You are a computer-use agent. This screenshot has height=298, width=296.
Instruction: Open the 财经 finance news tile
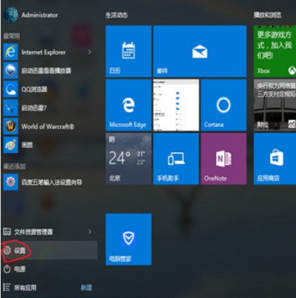coord(275,105)
